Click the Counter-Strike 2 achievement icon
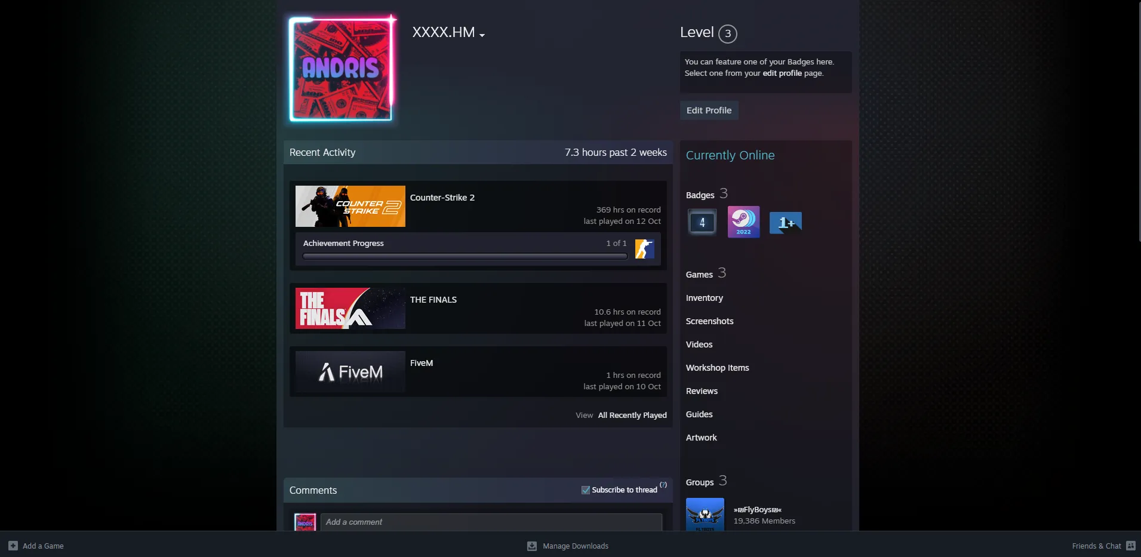Screen dimensions: 1141x557 tap(644, 249)
